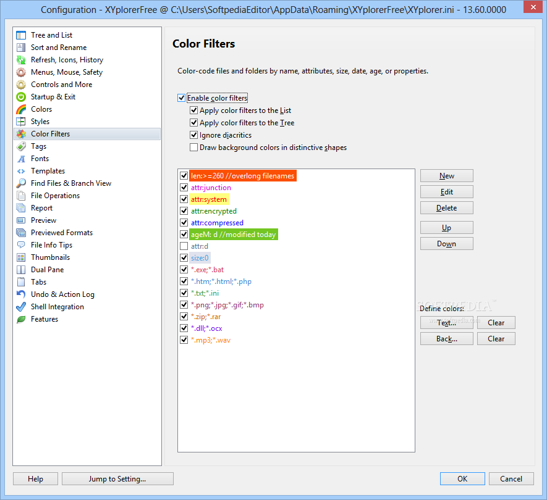Click the Fonts letter icon
This screenshot has width=547, height=500.
click(x=21, y=159)
